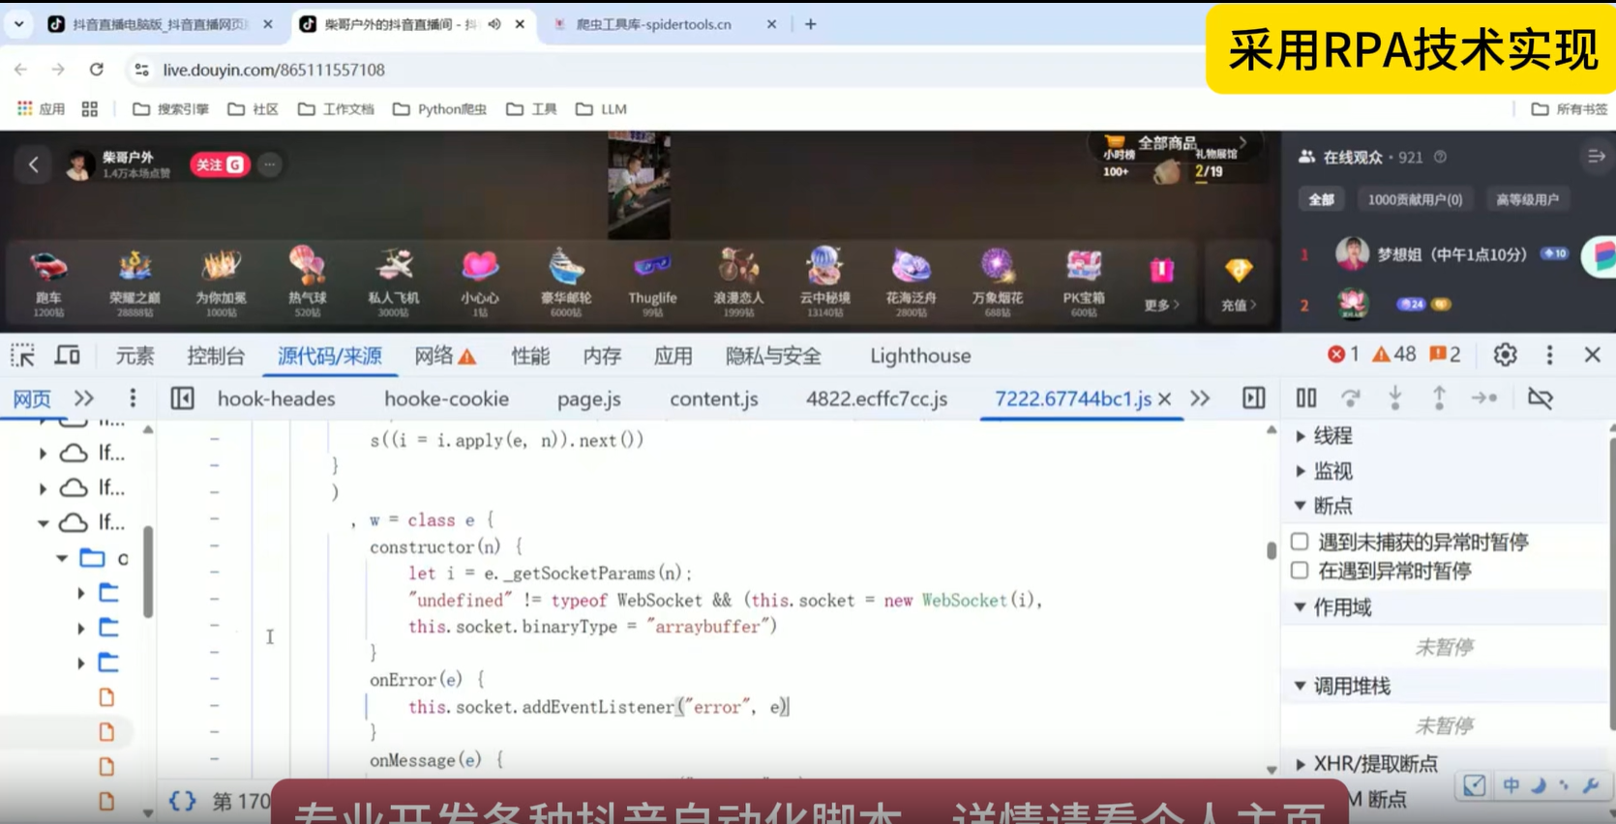This screenshot has height=824, width=1616.
Task: Mute the Douyin live tab audio
Action: point(494,24)
